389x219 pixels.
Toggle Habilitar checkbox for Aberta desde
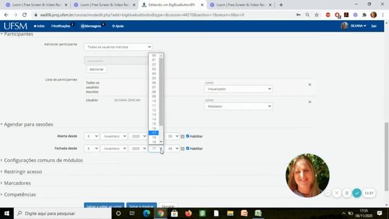pos(188,136)
